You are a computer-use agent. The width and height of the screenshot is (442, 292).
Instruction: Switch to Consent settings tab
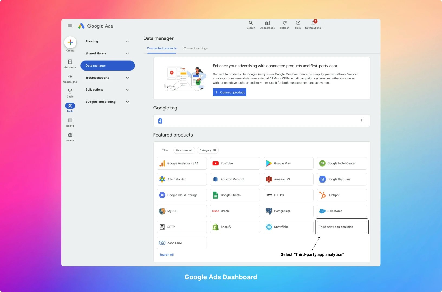click(196, 48)
